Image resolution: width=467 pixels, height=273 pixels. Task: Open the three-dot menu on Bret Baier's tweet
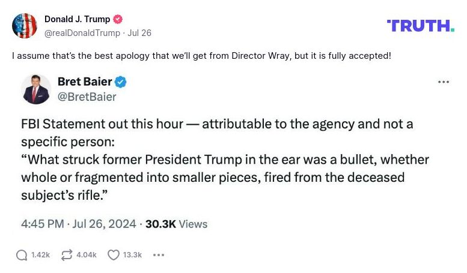(x=444, y=82)
